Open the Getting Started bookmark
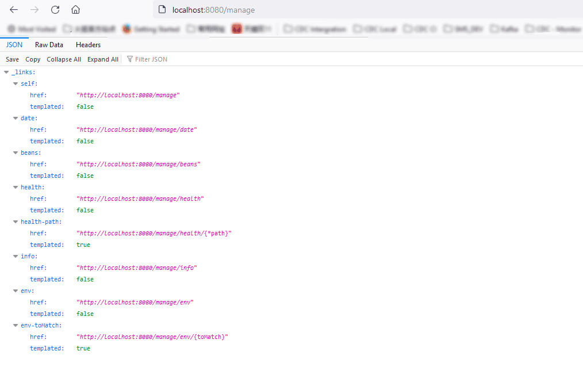Screen dimensions: 583x366 click(149, 29)
